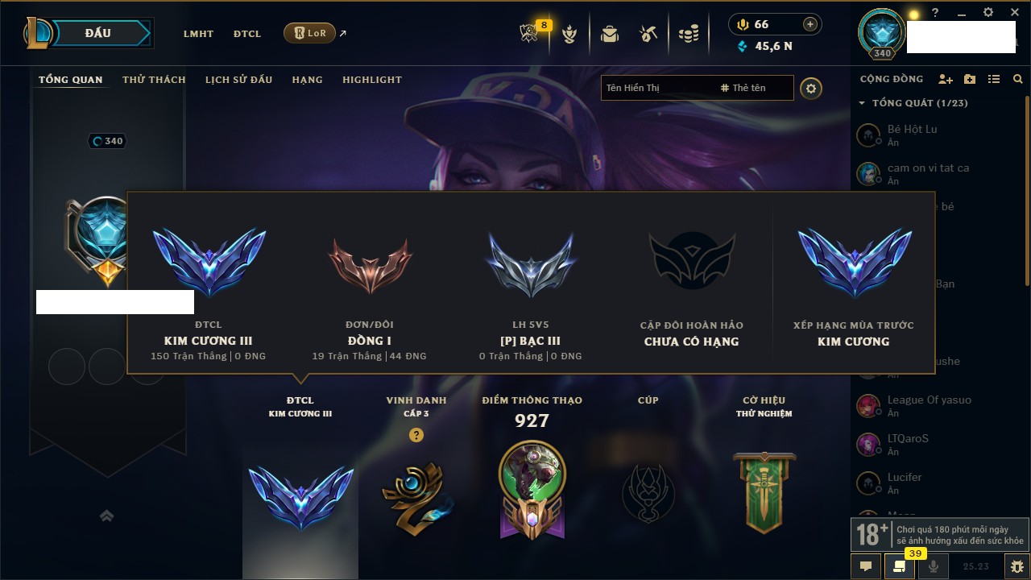The image size is (1031, 580).
Task: Open the Collection backpack icon
Action: coord(610,34)
